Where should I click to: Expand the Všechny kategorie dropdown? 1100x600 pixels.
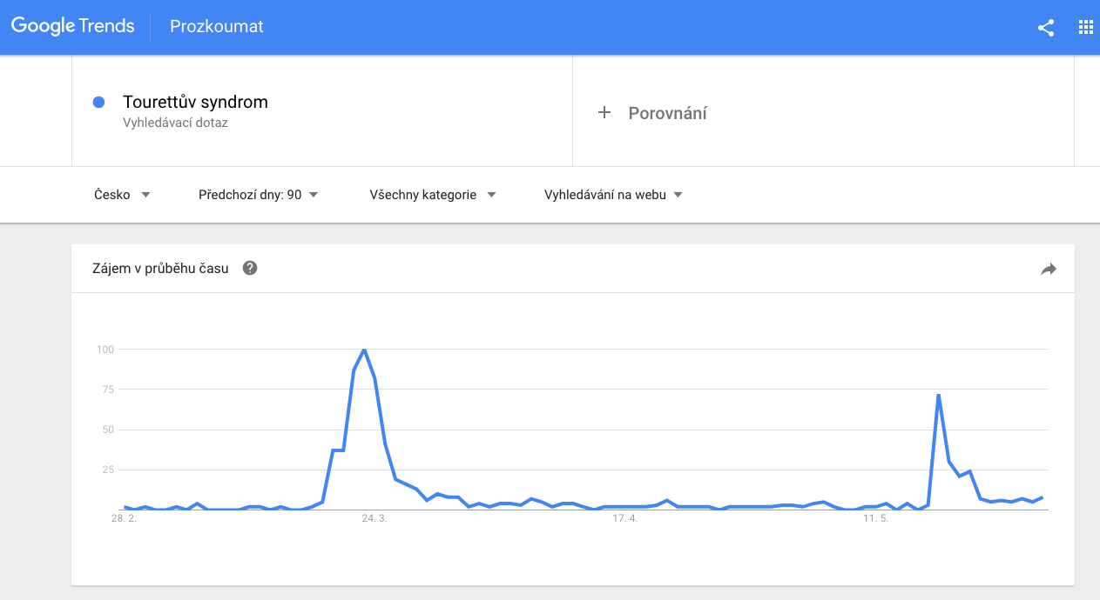(x=433, y=195)
